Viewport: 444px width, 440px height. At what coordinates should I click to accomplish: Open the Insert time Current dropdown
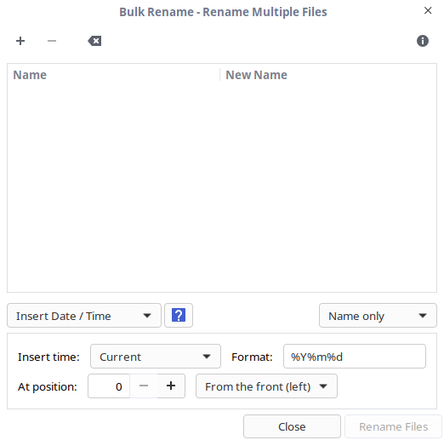[156, 357]
